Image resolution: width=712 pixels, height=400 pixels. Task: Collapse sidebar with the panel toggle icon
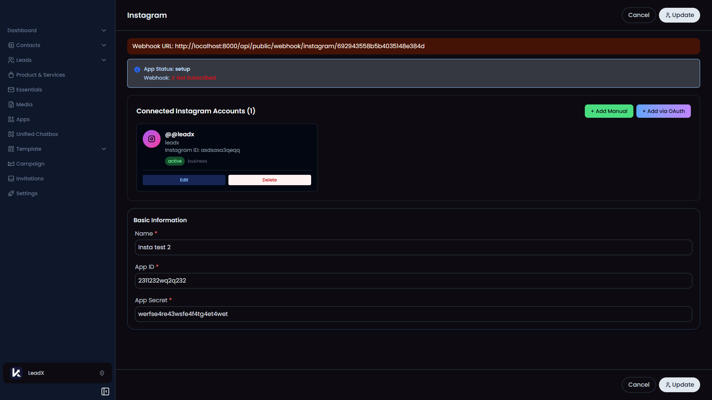105,391
